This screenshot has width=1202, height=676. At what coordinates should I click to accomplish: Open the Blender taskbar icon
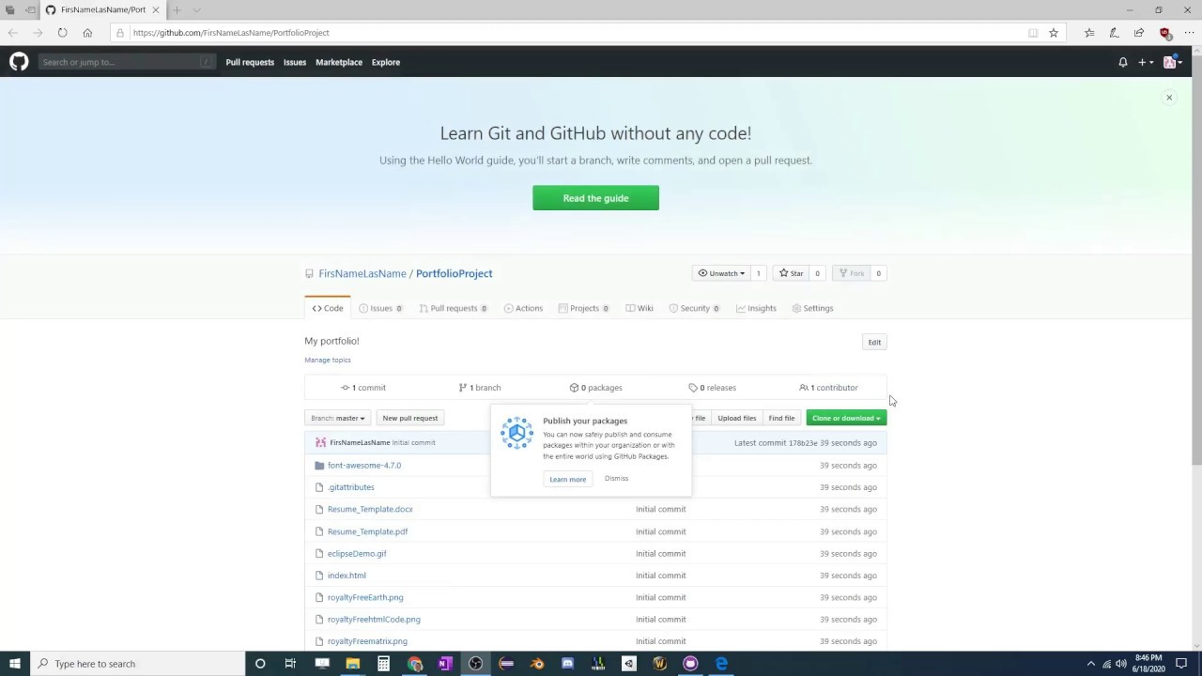(537, 664)
